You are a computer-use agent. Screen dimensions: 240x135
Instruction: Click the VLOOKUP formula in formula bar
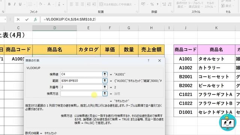[70, 19]
